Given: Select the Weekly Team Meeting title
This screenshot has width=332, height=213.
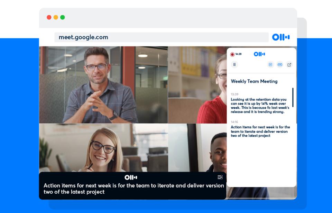Looking at the screenshot, I should tap(254, 81).
